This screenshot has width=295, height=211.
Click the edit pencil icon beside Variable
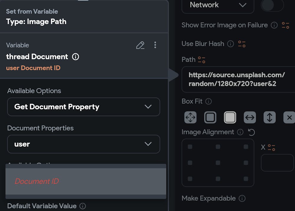(140, 45)
